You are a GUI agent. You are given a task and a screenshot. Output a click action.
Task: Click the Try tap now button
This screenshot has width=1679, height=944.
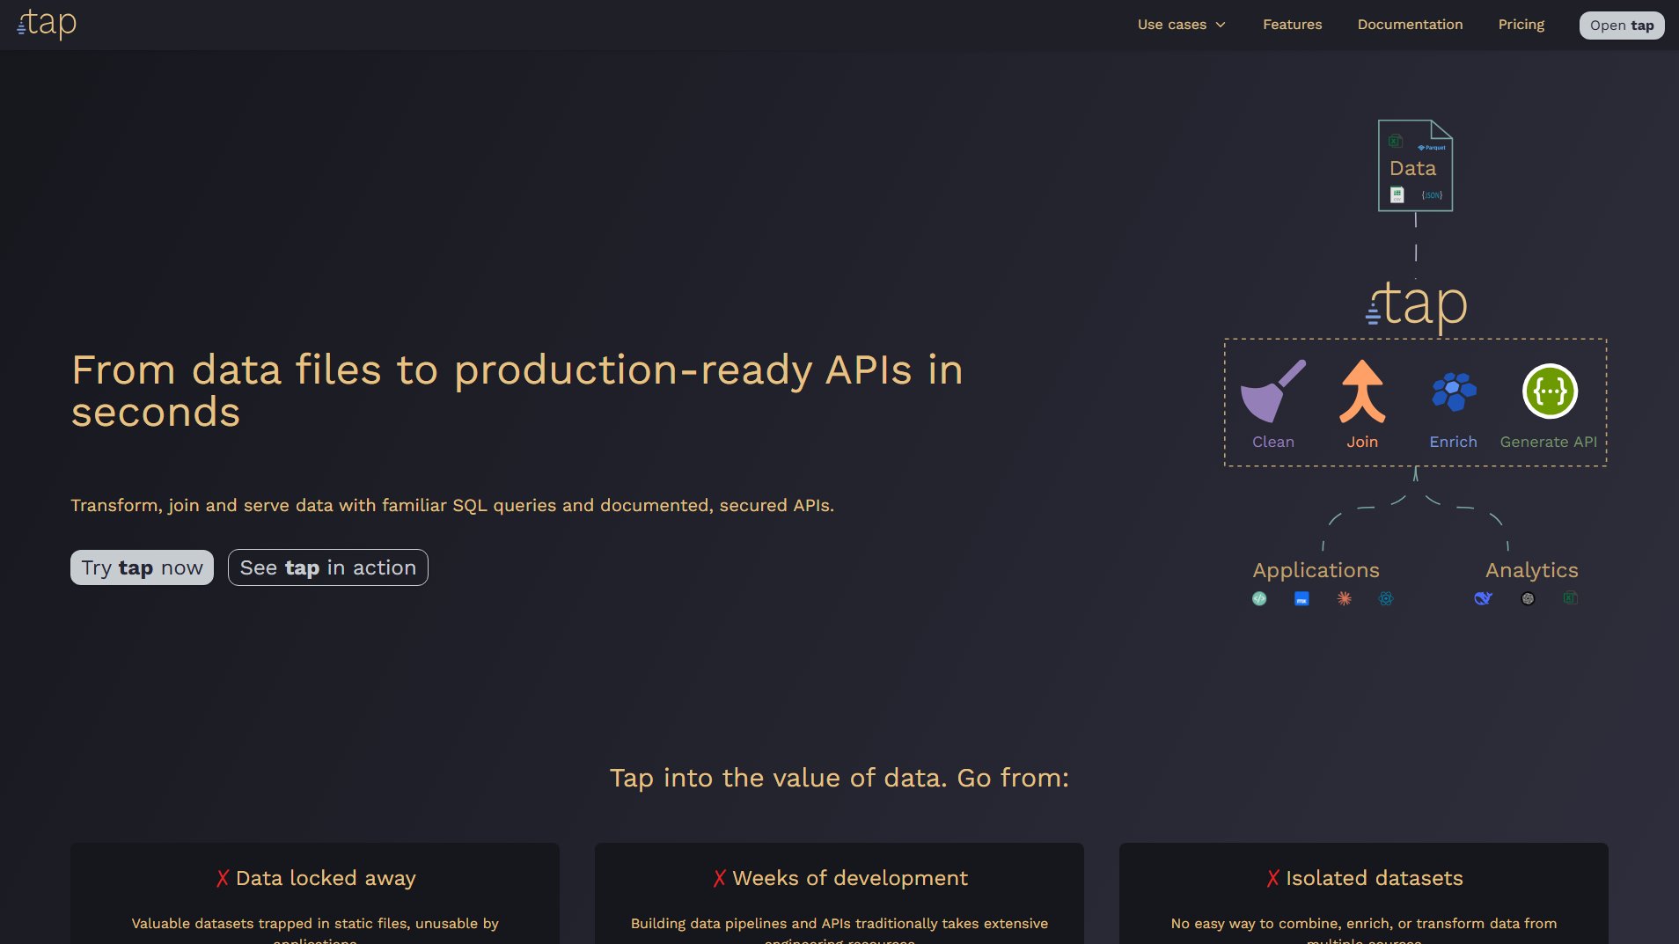coord(141,567)
